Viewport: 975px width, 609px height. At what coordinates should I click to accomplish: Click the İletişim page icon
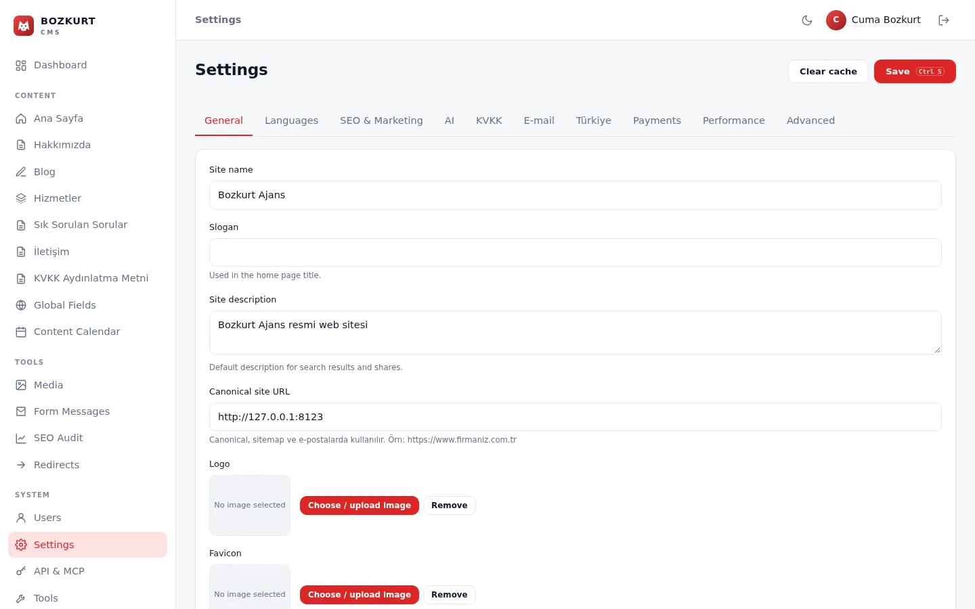pyautogui.click(x=21, y=252)
